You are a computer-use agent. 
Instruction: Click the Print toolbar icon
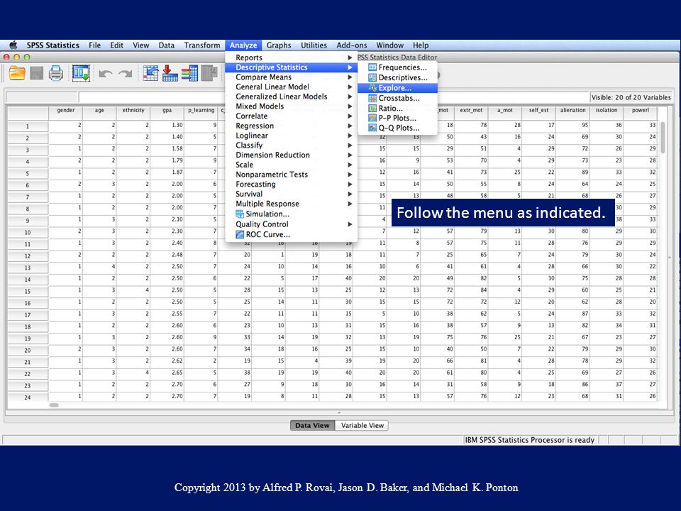click(55, 73)
